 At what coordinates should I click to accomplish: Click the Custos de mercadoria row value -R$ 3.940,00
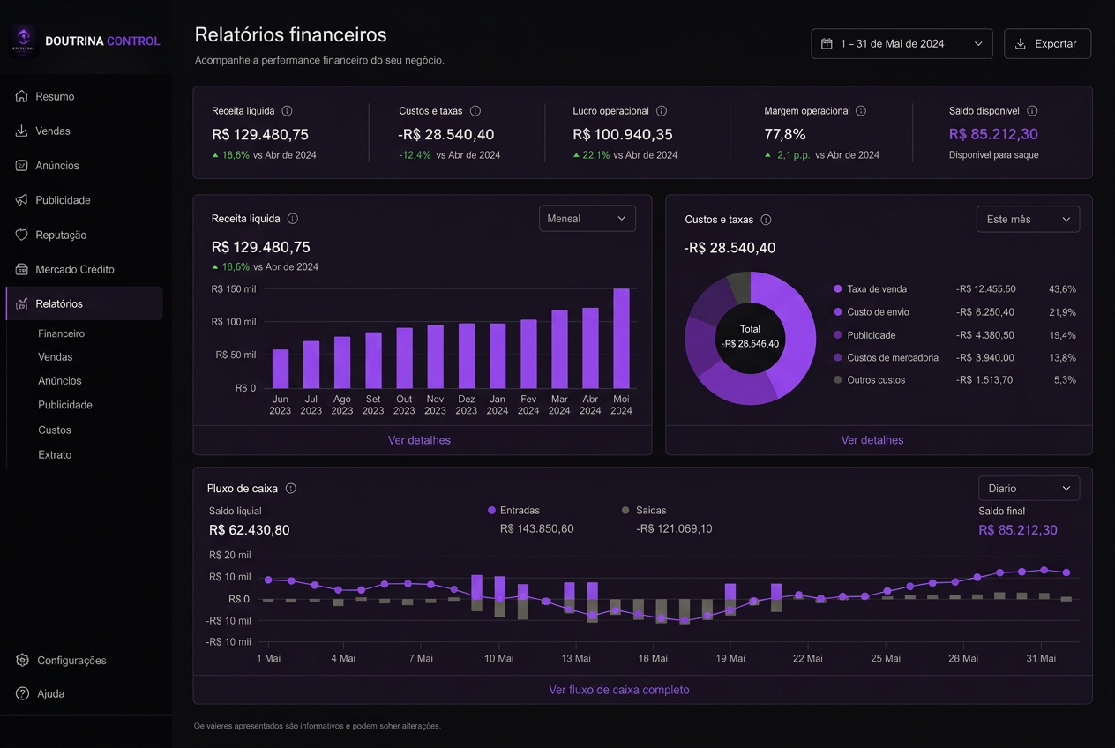coord(985,357)
